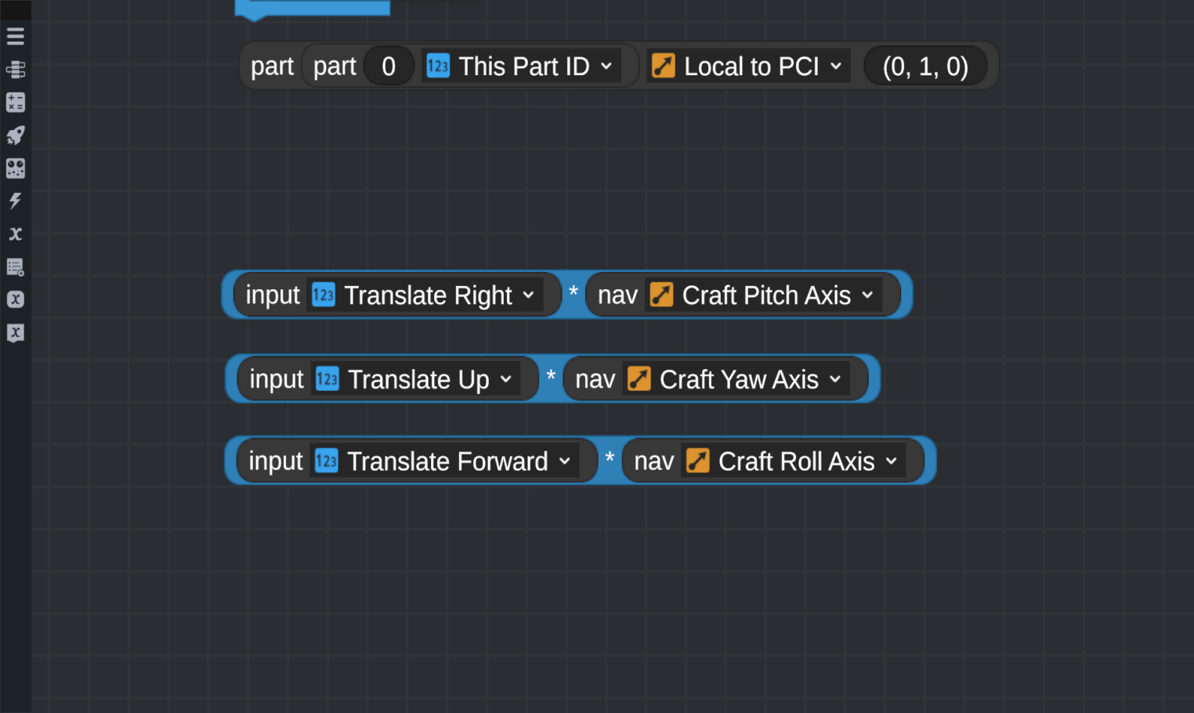
Task: Click the nav label before Craft Pitch Axis
Action: (617, 295)
